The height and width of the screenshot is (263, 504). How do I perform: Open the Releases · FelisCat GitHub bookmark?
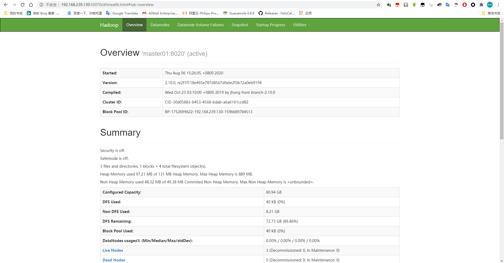277,13
